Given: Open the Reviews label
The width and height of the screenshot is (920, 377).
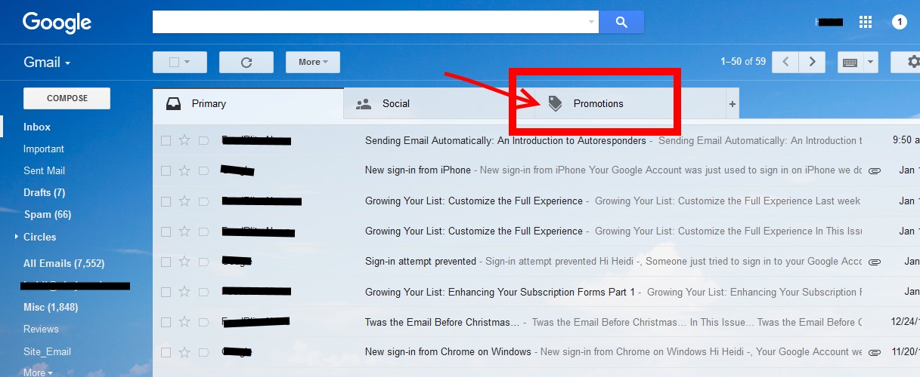Looking at the screenshot, I should 41,329.
